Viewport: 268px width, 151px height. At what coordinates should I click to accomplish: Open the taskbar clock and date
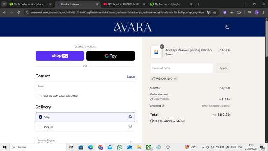tap(250, 147)
